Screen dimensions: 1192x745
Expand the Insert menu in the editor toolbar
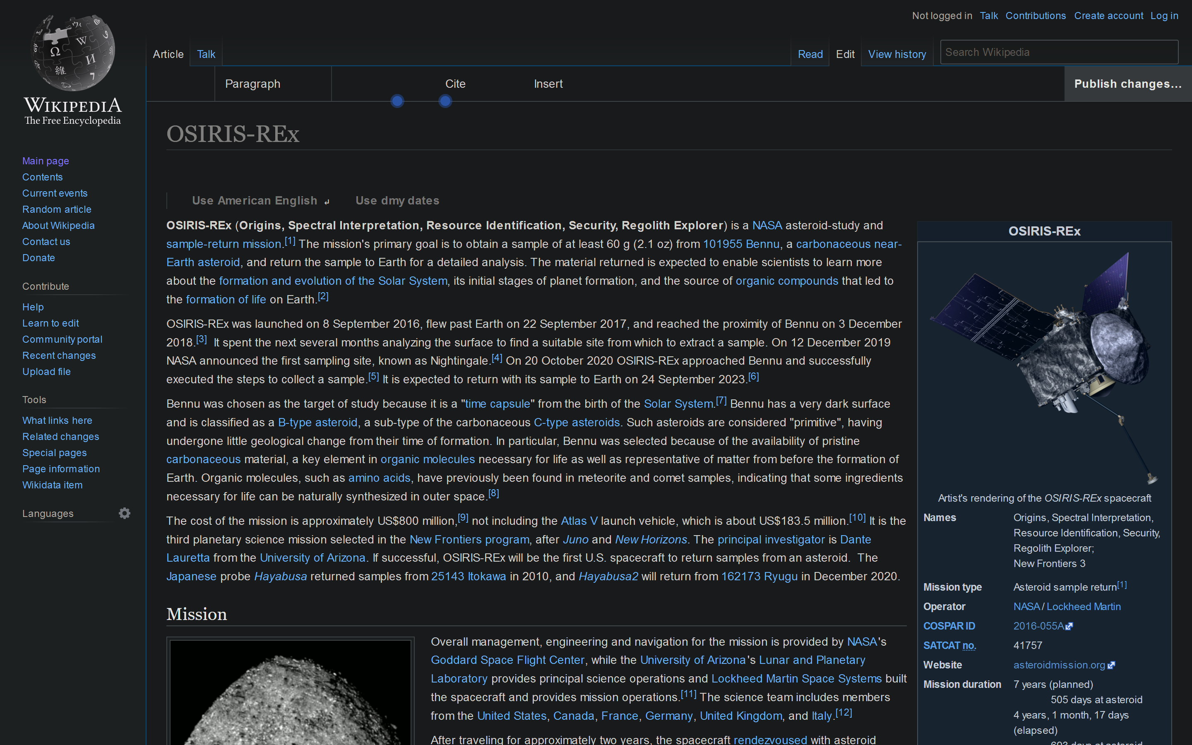pyautogui.click(x=548, y=84)
